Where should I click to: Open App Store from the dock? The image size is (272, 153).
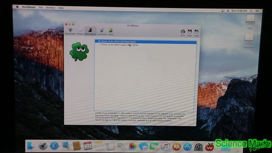point(188,147)
